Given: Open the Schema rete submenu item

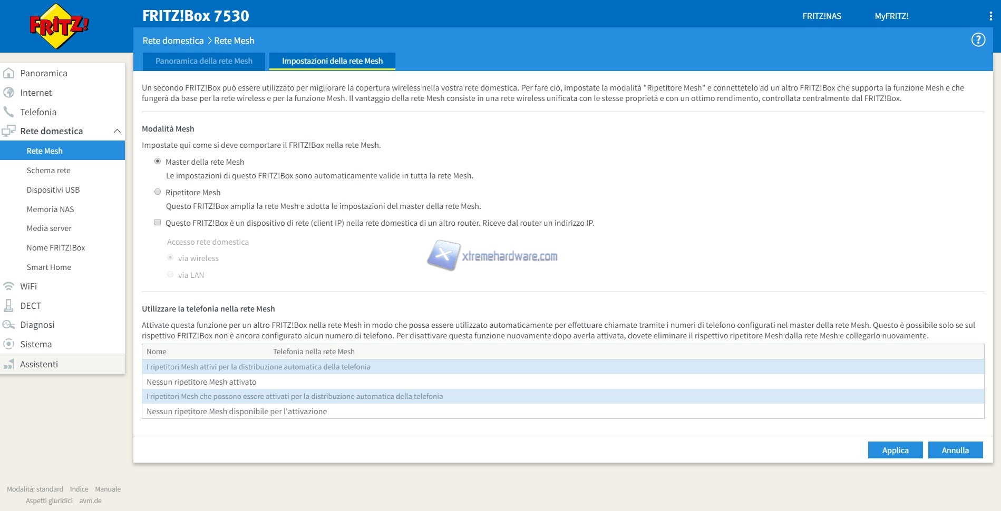Looking at the screenshot, I should 48,171.
